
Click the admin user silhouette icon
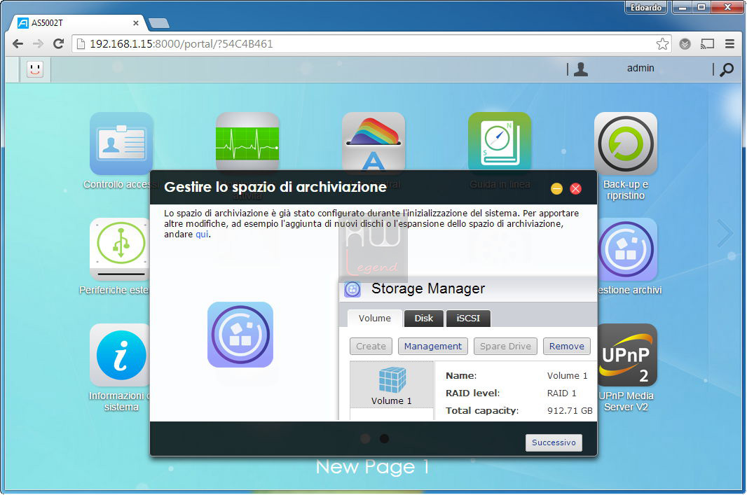tap(581, 69)
